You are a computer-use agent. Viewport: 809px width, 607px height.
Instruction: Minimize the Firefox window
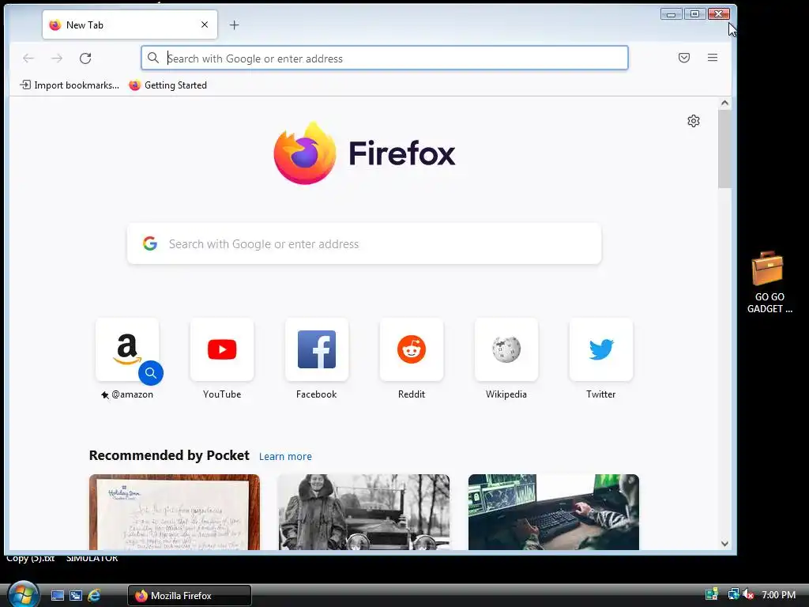tap(672, 14)
